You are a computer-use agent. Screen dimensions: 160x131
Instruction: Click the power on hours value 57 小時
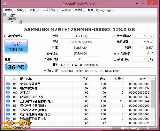(x=144, y=59)
